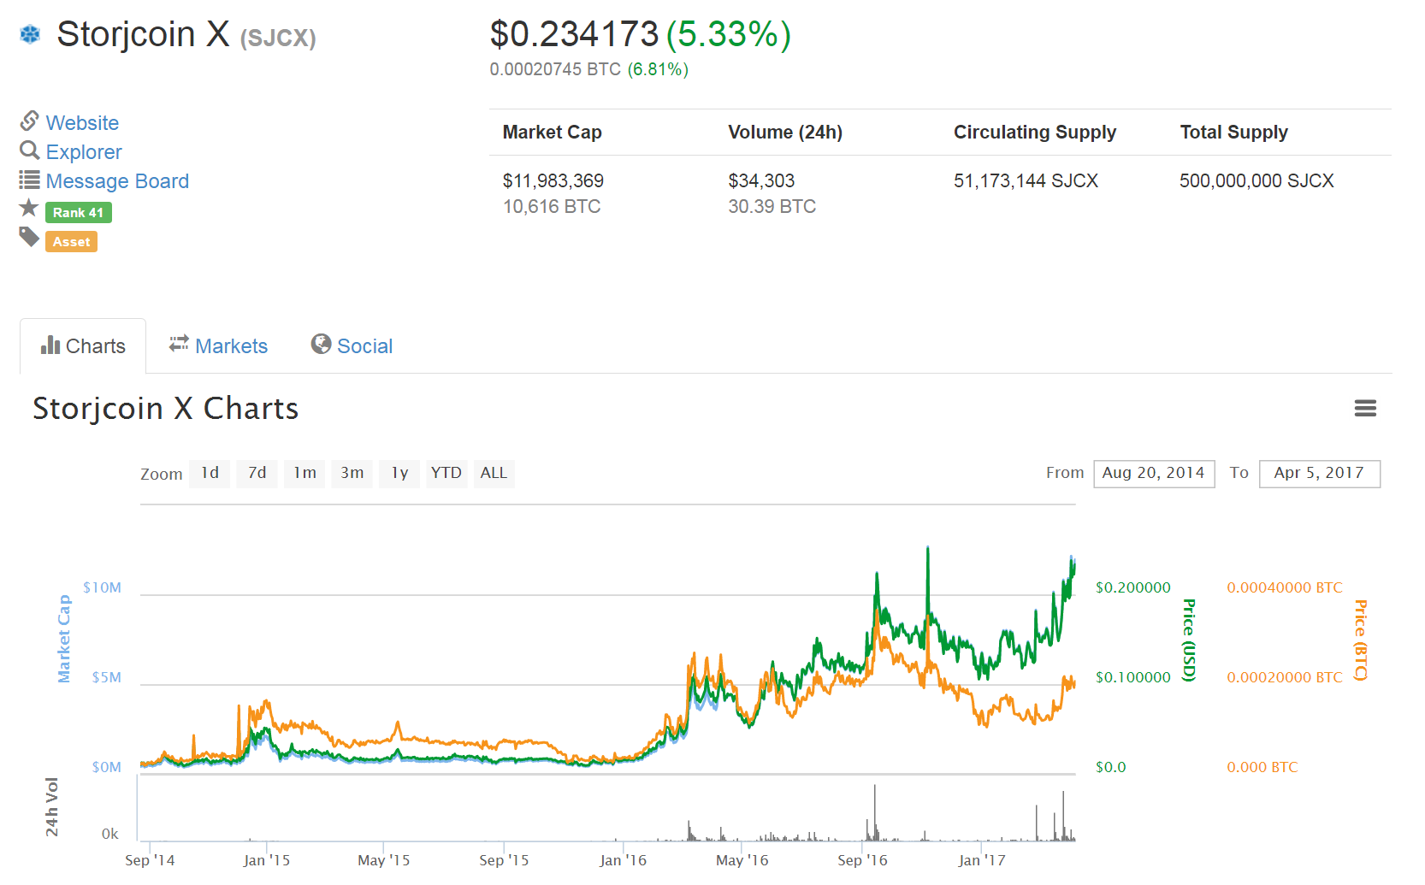Click the 30.39 BTC volume value

click(x=772, y=207)
